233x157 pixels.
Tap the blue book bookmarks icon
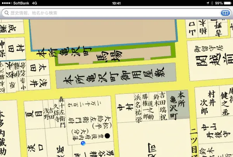(224, 13)
